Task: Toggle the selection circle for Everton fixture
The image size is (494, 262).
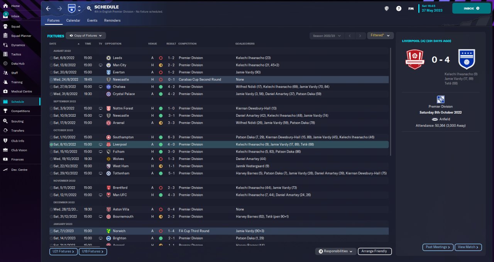Action: tap(51, 72)
